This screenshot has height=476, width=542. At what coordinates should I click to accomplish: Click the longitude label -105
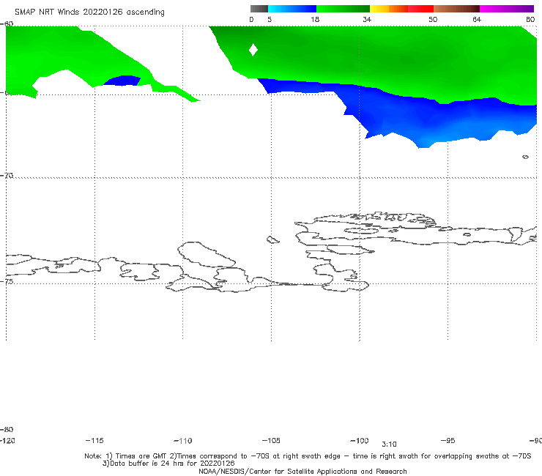pyautogui.click(x=271, y=440)
